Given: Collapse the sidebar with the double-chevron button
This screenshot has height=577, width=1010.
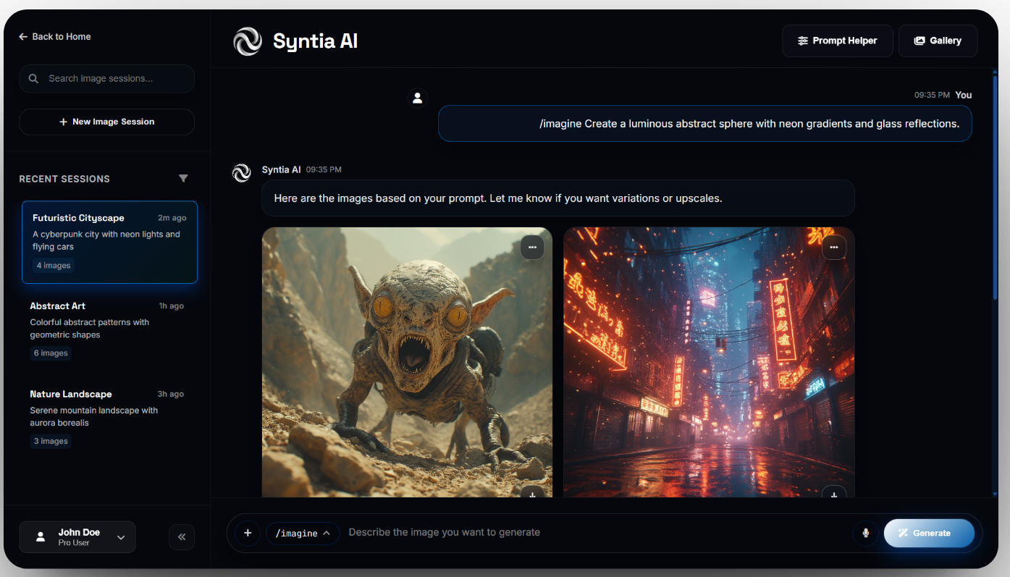Looking at the screenshot, I should pyautogui.click(x=182, y=536).
